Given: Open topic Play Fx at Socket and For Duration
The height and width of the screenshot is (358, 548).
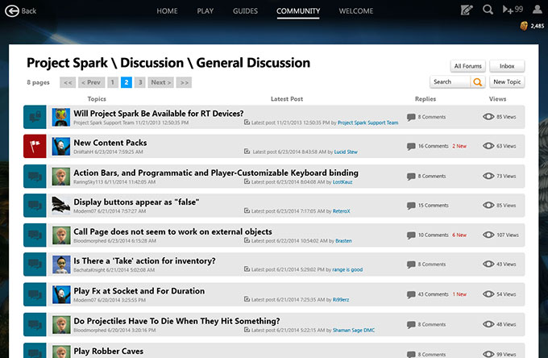Looking at the screenshot, I should click(139, 291).
